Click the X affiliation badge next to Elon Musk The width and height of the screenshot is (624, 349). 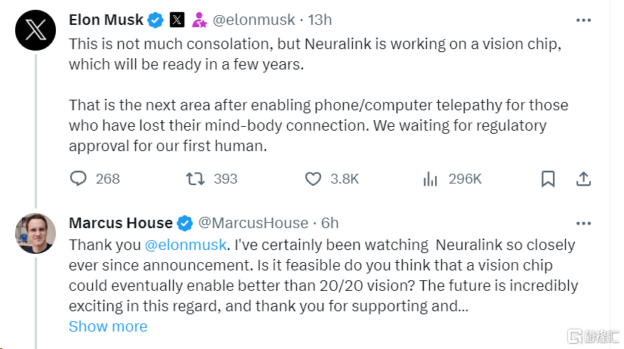tap(177, 20)
